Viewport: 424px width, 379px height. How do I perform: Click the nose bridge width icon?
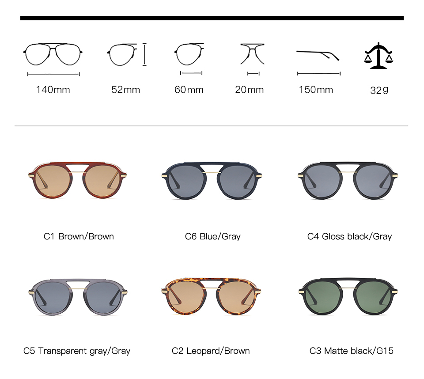point(253,59)
